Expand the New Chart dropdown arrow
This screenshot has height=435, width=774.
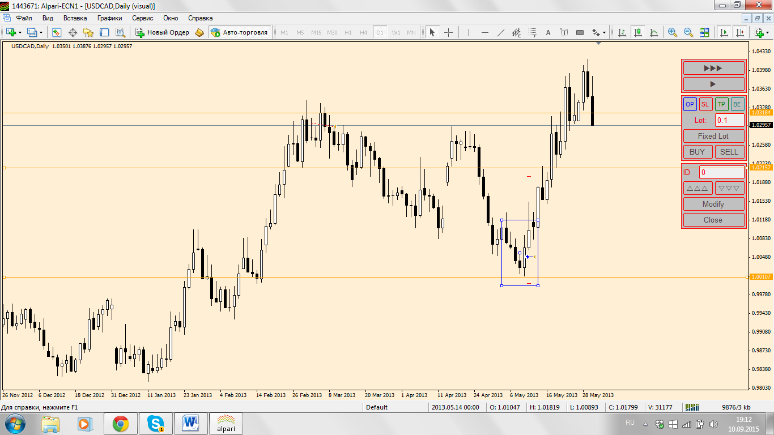click(x=20, y=32)
